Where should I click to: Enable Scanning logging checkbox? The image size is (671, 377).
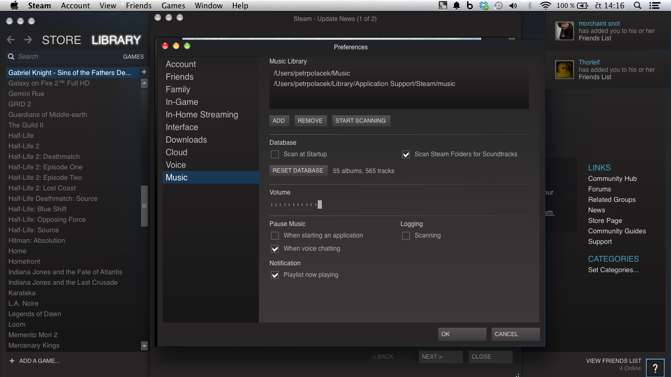(x=406, y=235)
